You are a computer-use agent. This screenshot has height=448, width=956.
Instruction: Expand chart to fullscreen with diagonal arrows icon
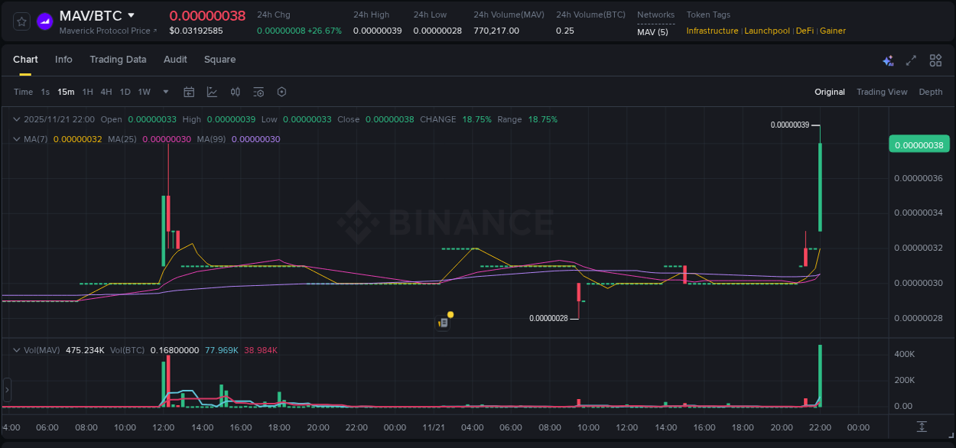click(911, 60)
